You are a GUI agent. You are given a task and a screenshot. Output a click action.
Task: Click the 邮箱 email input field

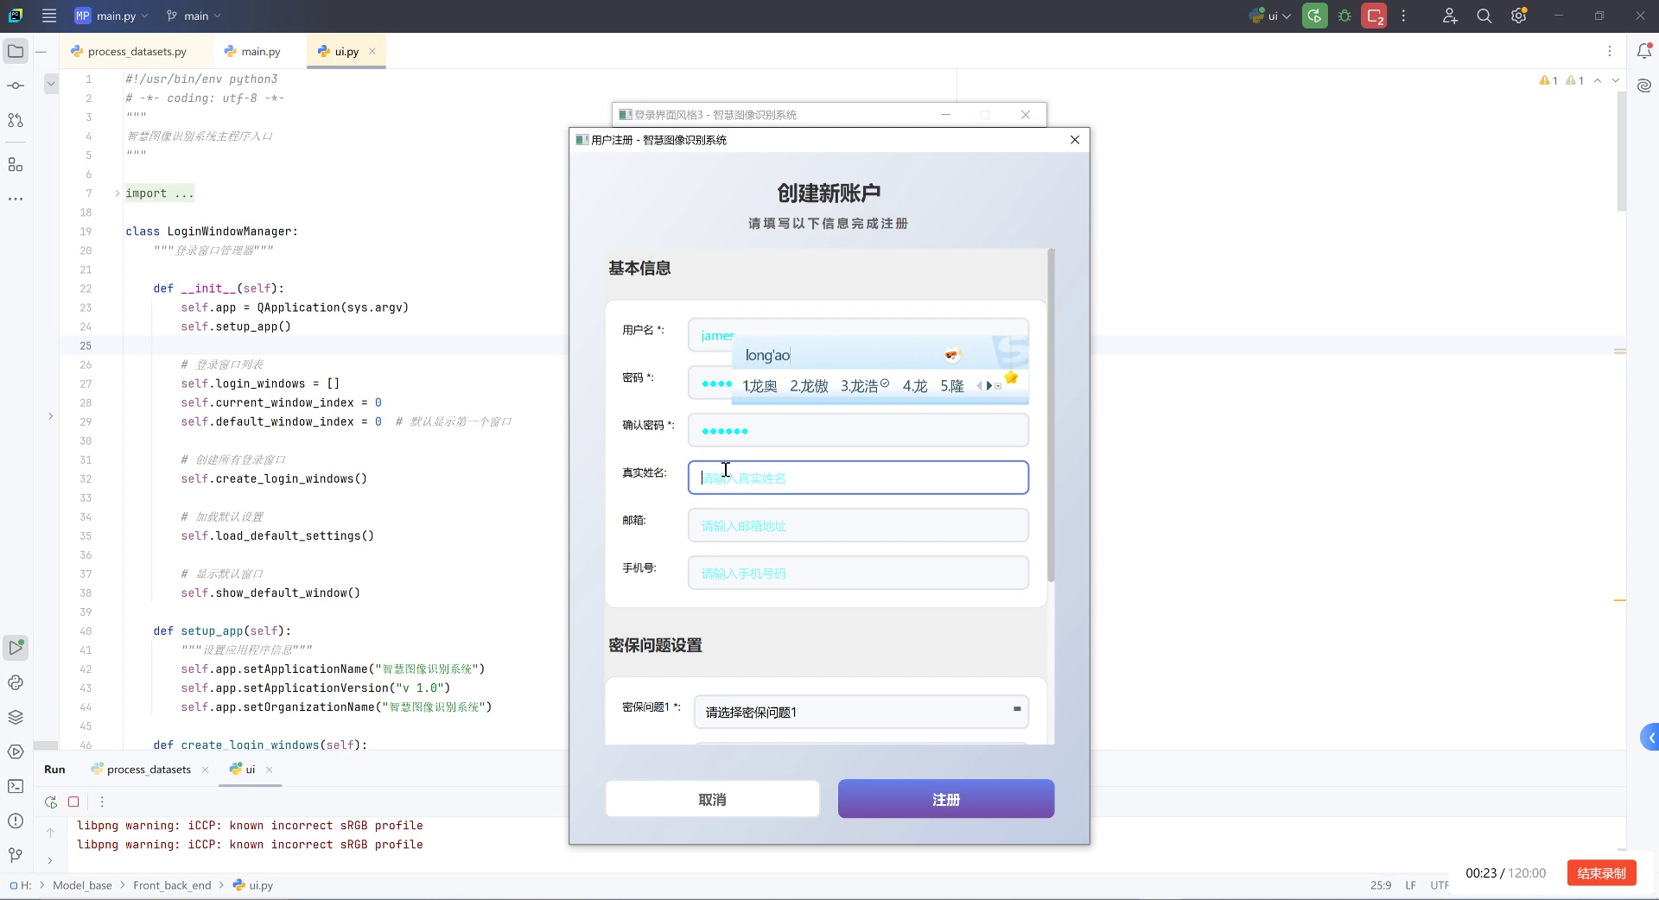pyautogui.click(x=858, y=525)
